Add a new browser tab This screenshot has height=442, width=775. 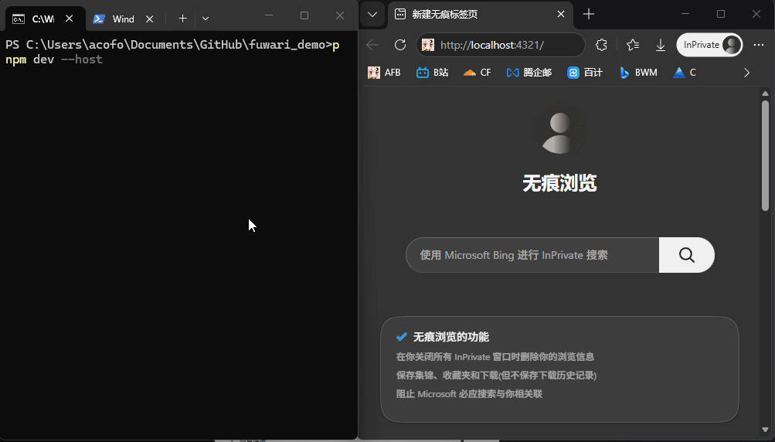coord(588,15)
